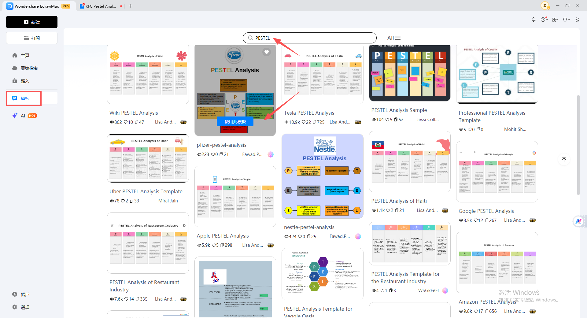This screenshot has width=587, height=318.
Task: Click the copy count icon on Google PESTEL Analysis
Action: [486, 220]
